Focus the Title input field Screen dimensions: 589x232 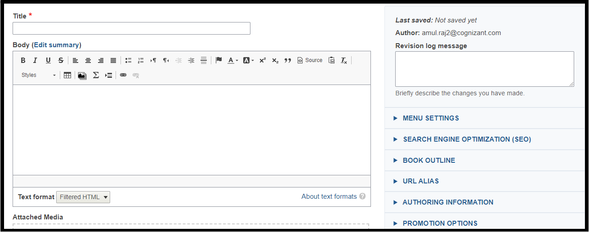[x=131, y=28]
